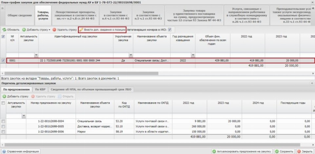Click Добавить строку in the lower panel

pos(16,97)
